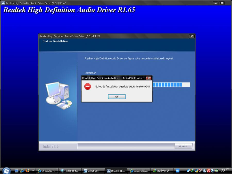
Task: Click the red Avira antivirus tray icon
Action: (209, 171)
